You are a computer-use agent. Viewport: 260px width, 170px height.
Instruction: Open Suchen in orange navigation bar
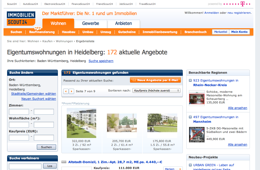pos(16,32)
